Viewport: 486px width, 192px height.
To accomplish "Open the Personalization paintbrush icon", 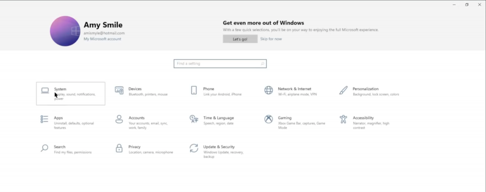I will [x=343, y=91].
